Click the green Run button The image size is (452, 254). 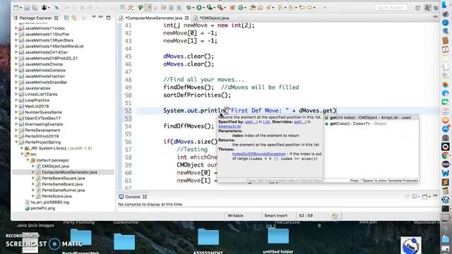point(199,8)
